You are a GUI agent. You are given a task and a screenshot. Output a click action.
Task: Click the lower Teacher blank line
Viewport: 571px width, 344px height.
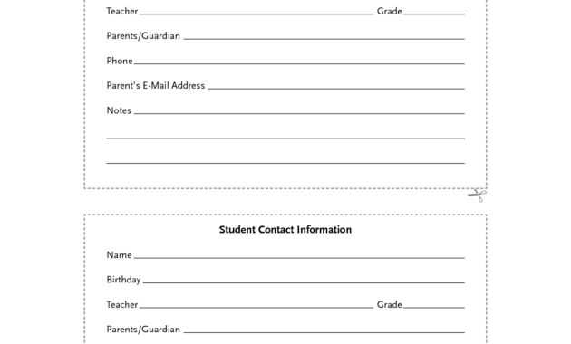point(256,307)
